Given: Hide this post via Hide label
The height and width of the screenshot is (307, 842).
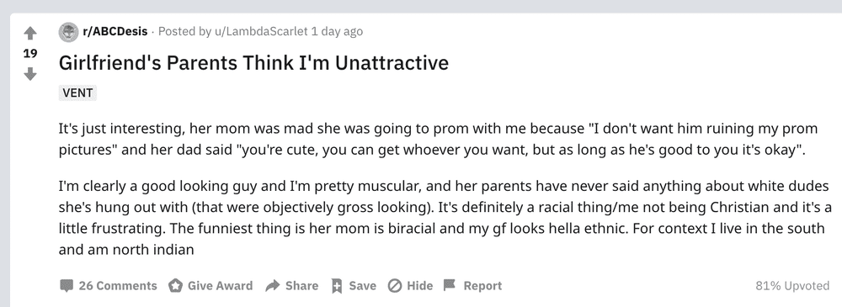Looking at the screenshot, I should (x=420, y=285).
